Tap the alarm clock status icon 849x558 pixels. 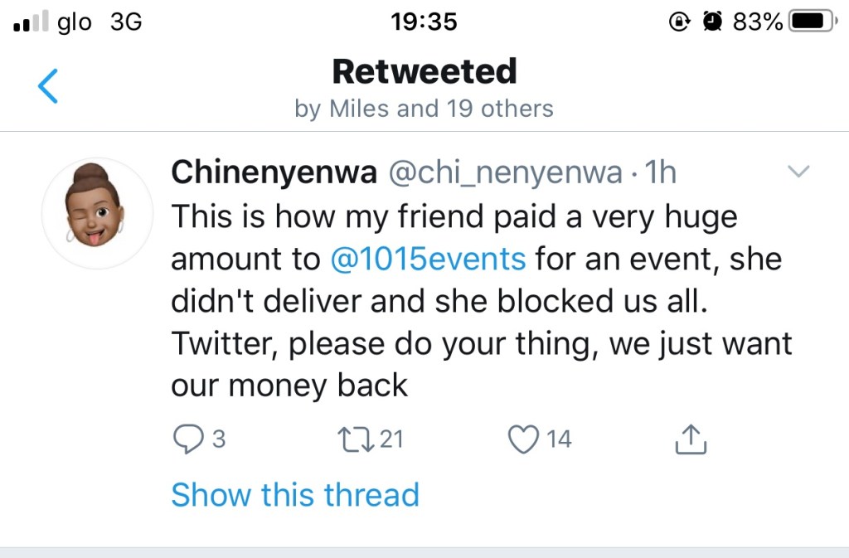tap(713, 22)
